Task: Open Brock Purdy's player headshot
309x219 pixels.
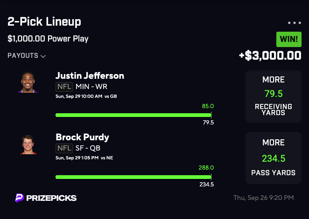Action: click(28, 144)
